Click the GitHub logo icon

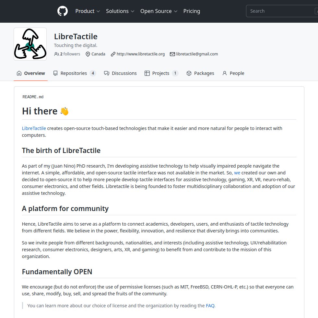[63, 11]
